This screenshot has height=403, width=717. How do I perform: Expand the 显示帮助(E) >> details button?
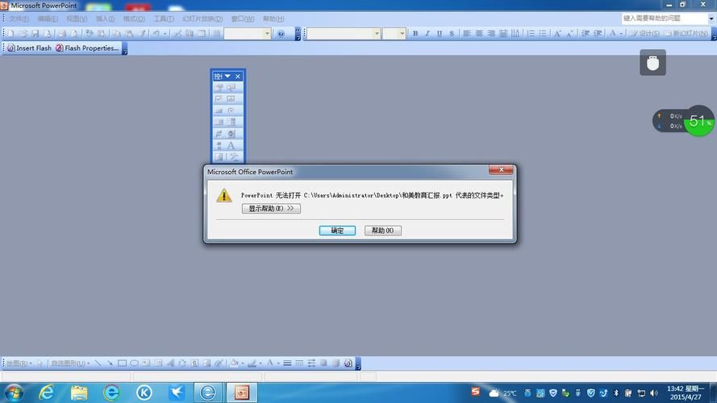271,209
